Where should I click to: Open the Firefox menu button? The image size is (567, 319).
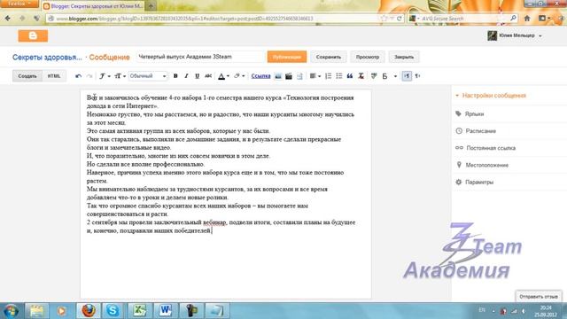click(x=19, y=4)
